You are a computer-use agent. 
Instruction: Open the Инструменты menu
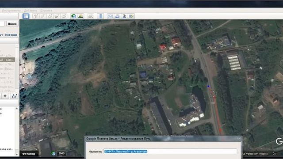11,11
